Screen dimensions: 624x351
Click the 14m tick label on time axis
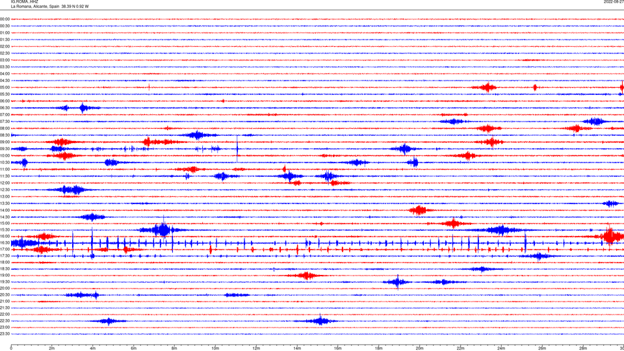click(x=297, y=348)
